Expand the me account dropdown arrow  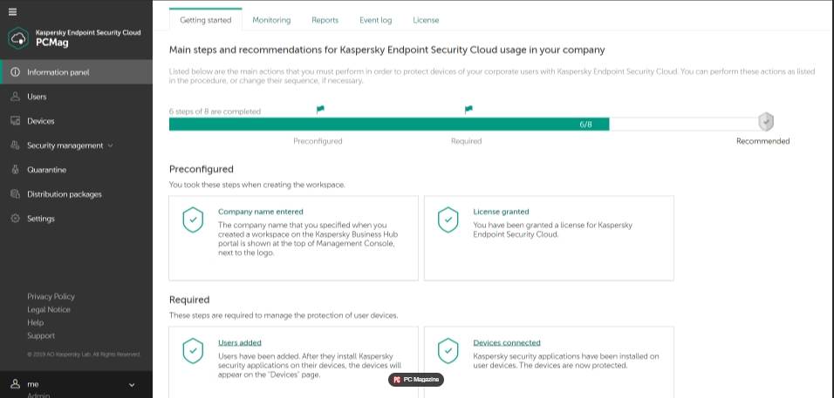coord(132,385)
